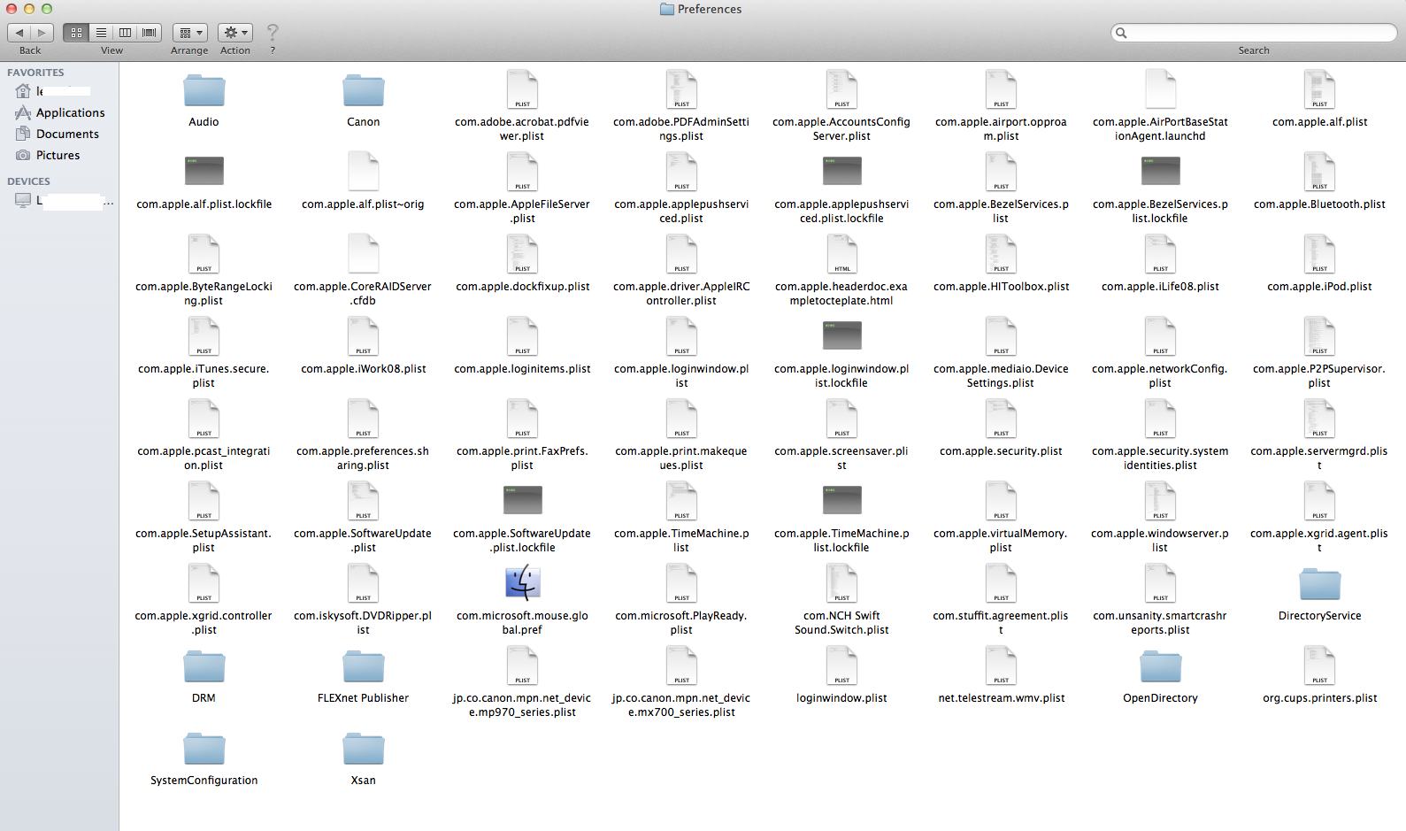Select the OpenDirectory folder icon

1160,666
